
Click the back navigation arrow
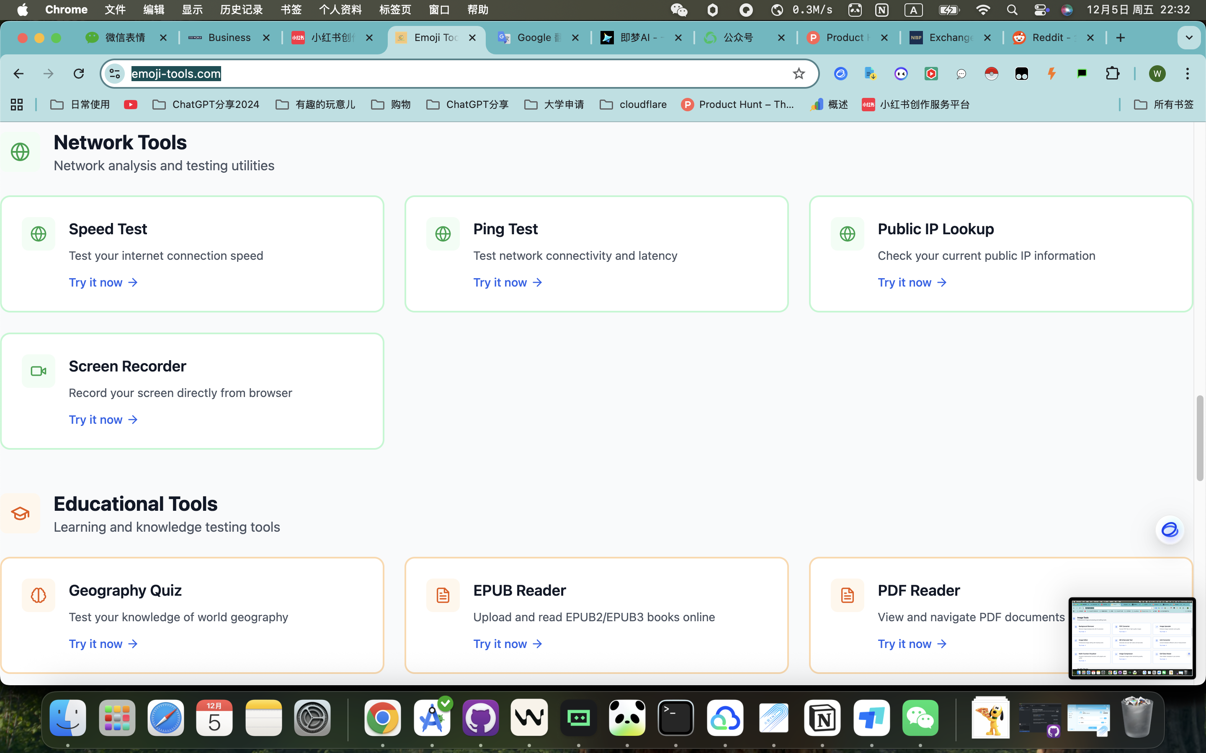18,73
